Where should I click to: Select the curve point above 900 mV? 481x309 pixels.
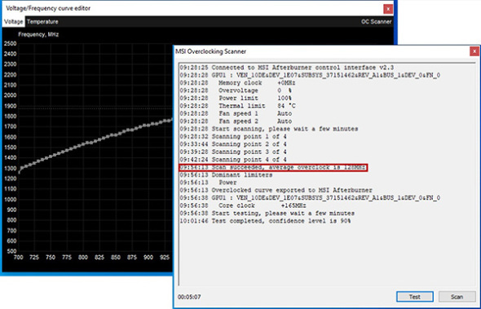pos(148,125)
